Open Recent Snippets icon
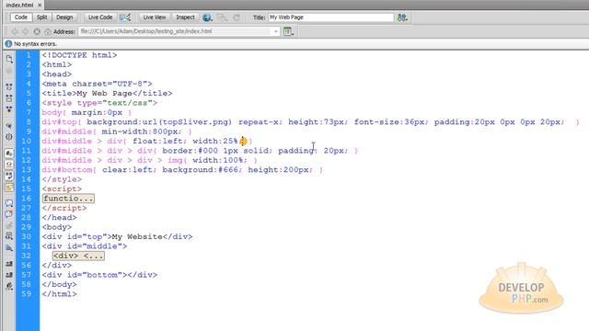 tap(9, 236)
